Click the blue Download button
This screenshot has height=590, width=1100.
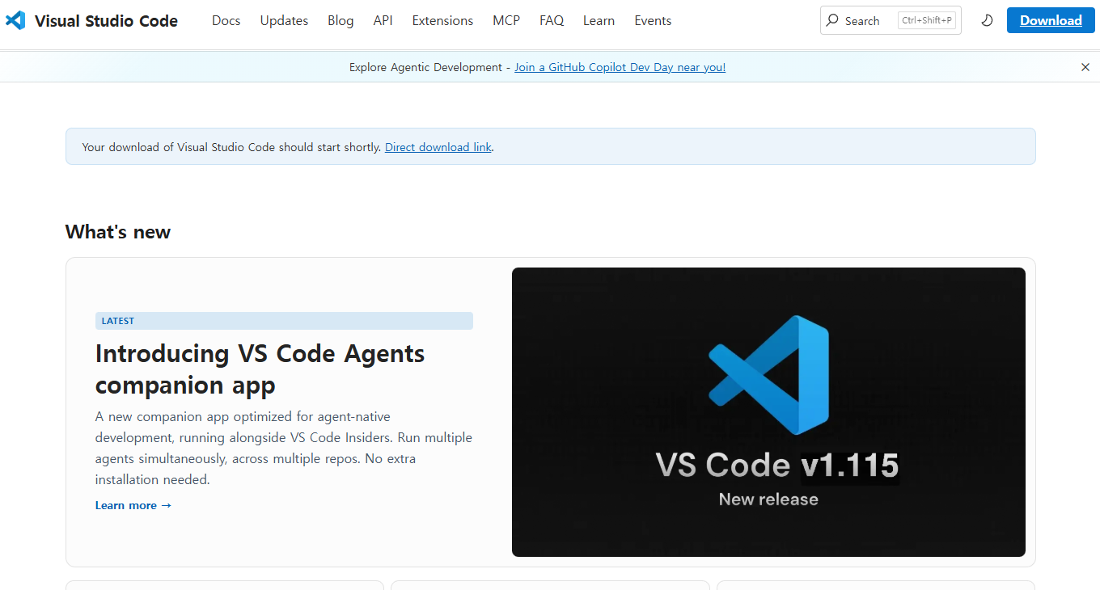point(1051,20)
